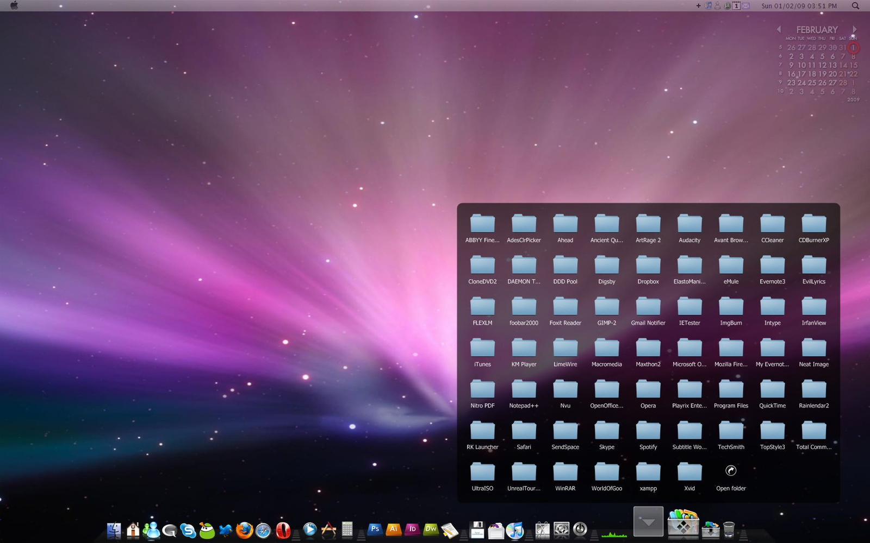Image resolution: width=870 pixels, height=543 pixels.
Task: Open the Notepad++ folder
Action: pyautogui.click(x=524, y=394)
